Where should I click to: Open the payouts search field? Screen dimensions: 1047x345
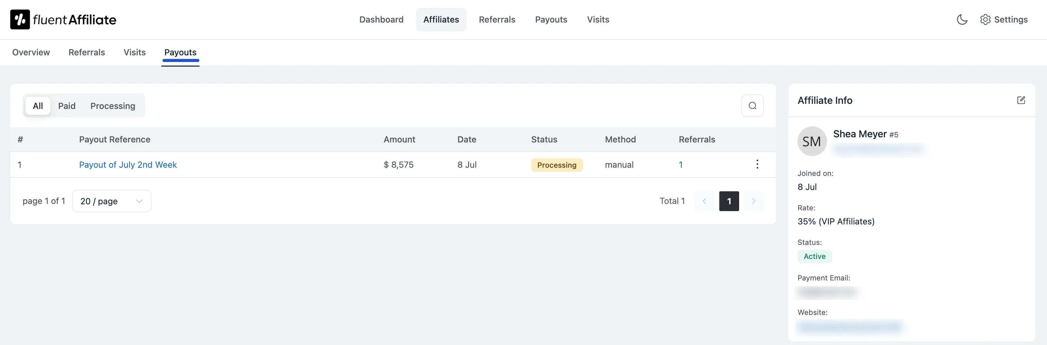pyautogui.click(x=752, y=105)
